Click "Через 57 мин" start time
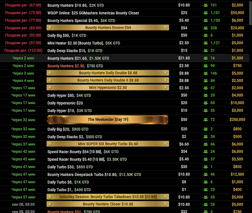The height and width of the screenshot is (213, 252). [x=23, y=197]
